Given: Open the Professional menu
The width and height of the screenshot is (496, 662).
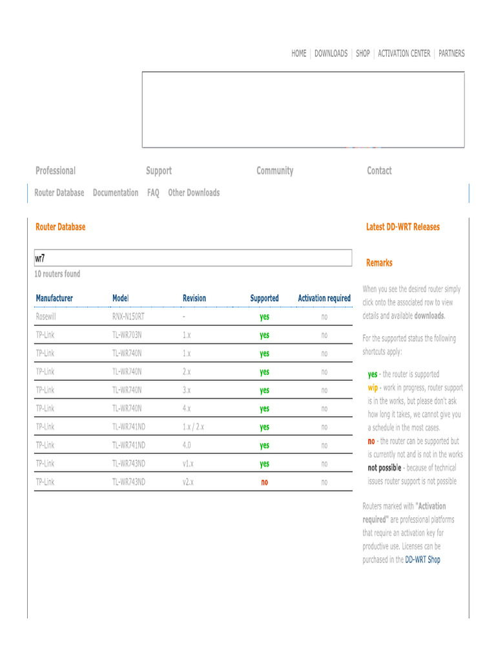Looking at the screenshot, I should pos(56,171).
